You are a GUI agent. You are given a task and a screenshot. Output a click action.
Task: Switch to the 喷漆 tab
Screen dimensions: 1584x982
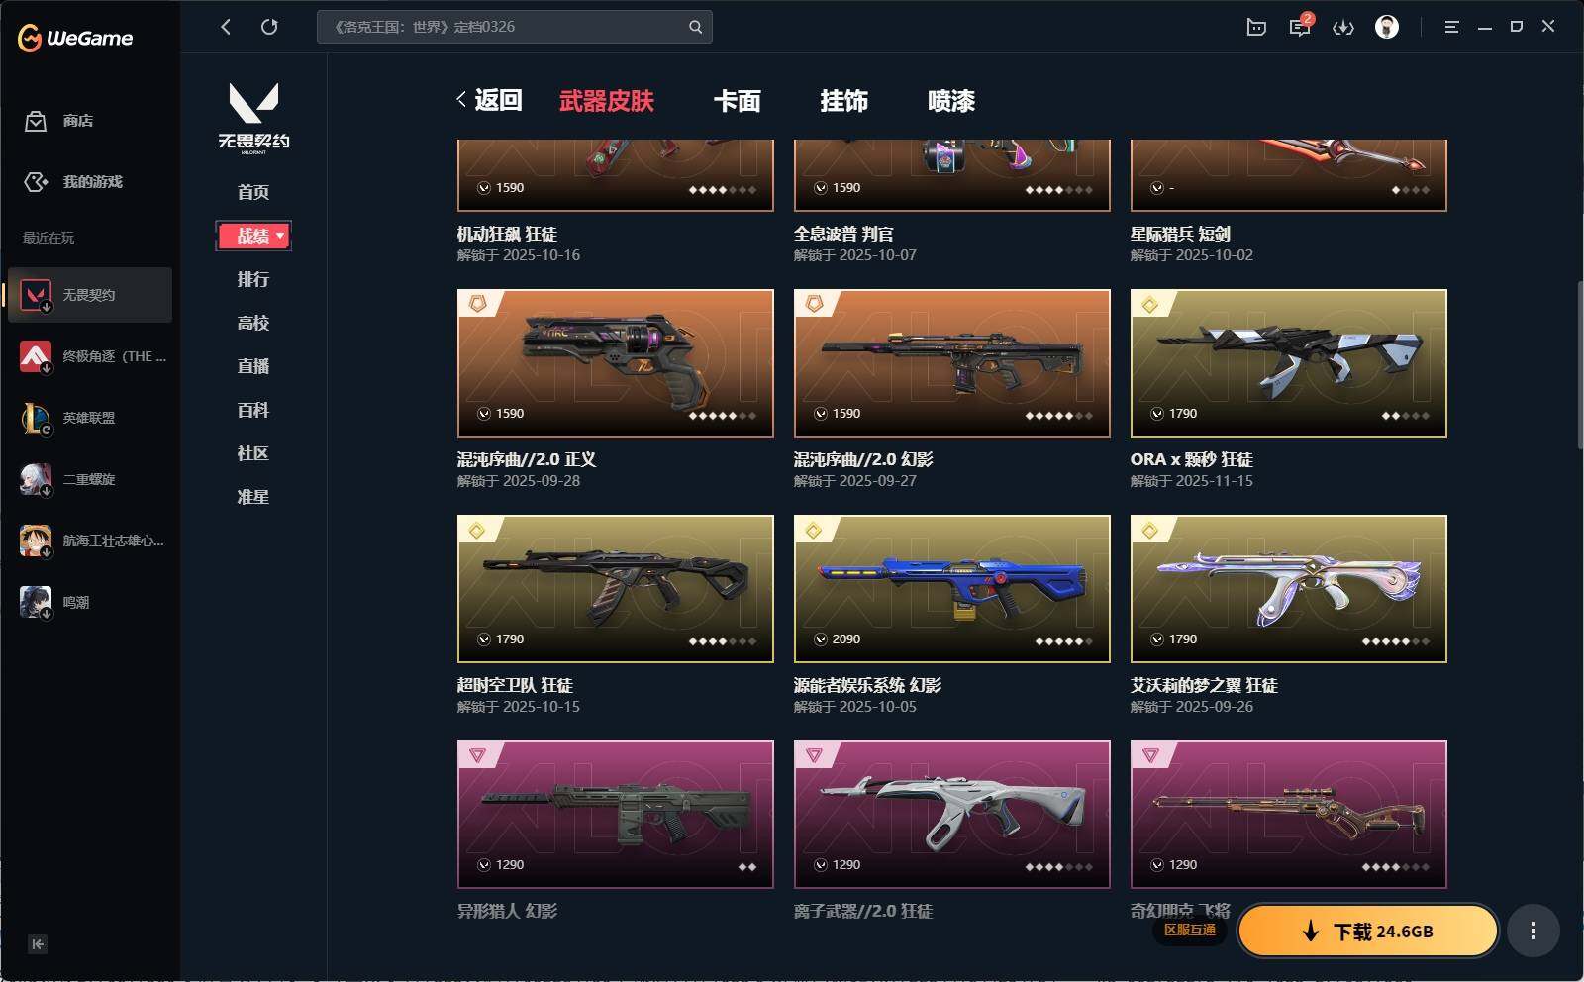click(x=951, y=101)
